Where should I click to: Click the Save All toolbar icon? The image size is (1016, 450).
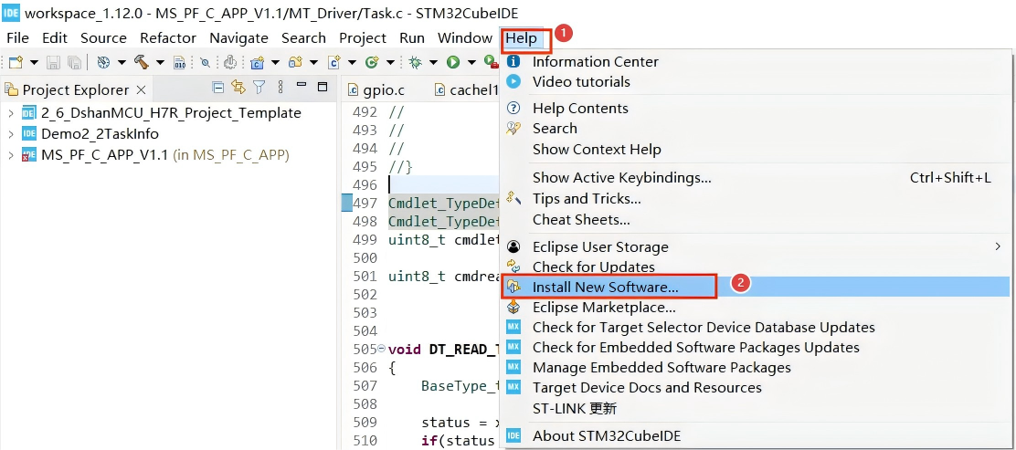click(75, 62)
